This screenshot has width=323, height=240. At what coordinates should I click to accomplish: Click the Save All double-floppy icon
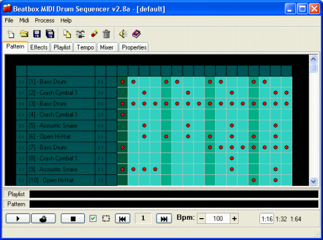[50, 33]
